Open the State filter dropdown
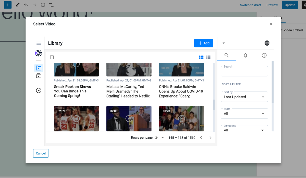The height and width of the screenshot is (178, 306). pos(244,114)
